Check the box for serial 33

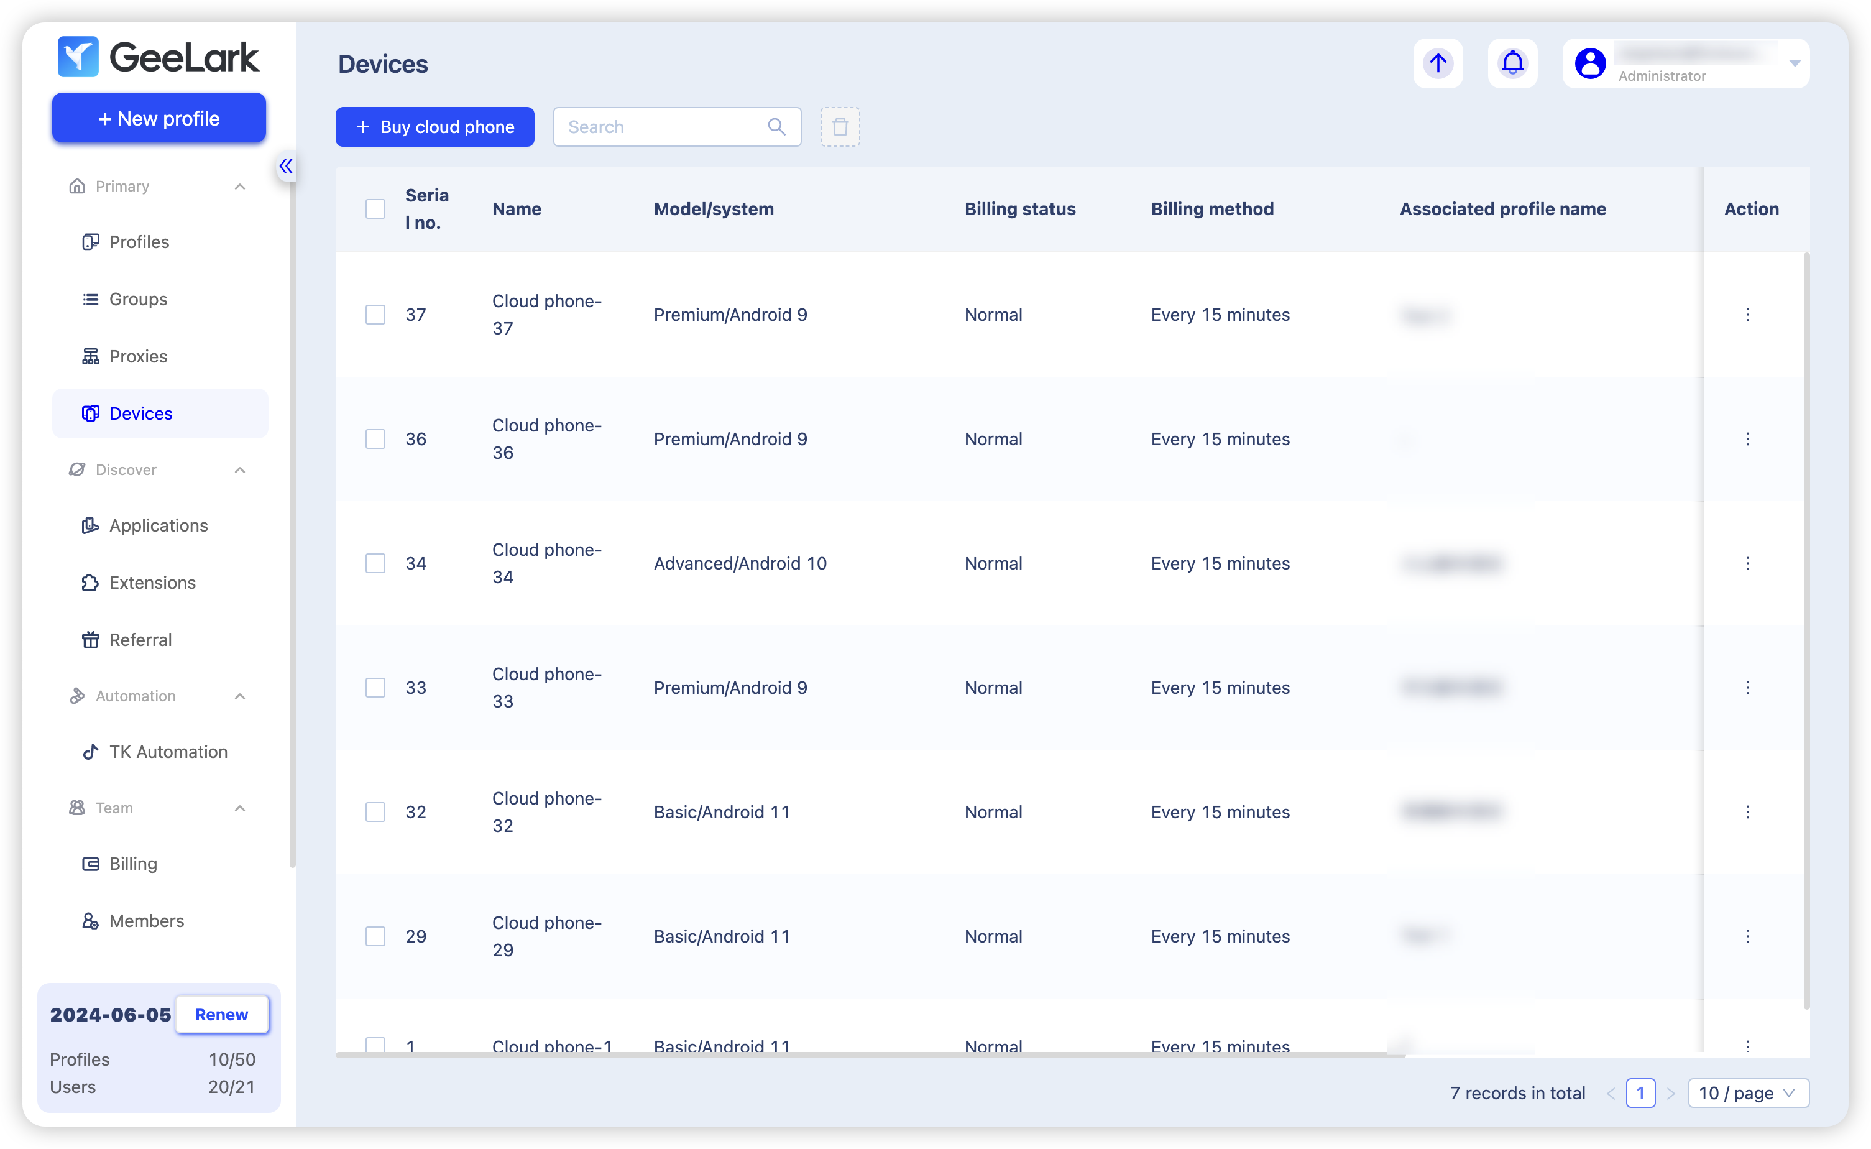pyautogui.click(x=375, y=688)
